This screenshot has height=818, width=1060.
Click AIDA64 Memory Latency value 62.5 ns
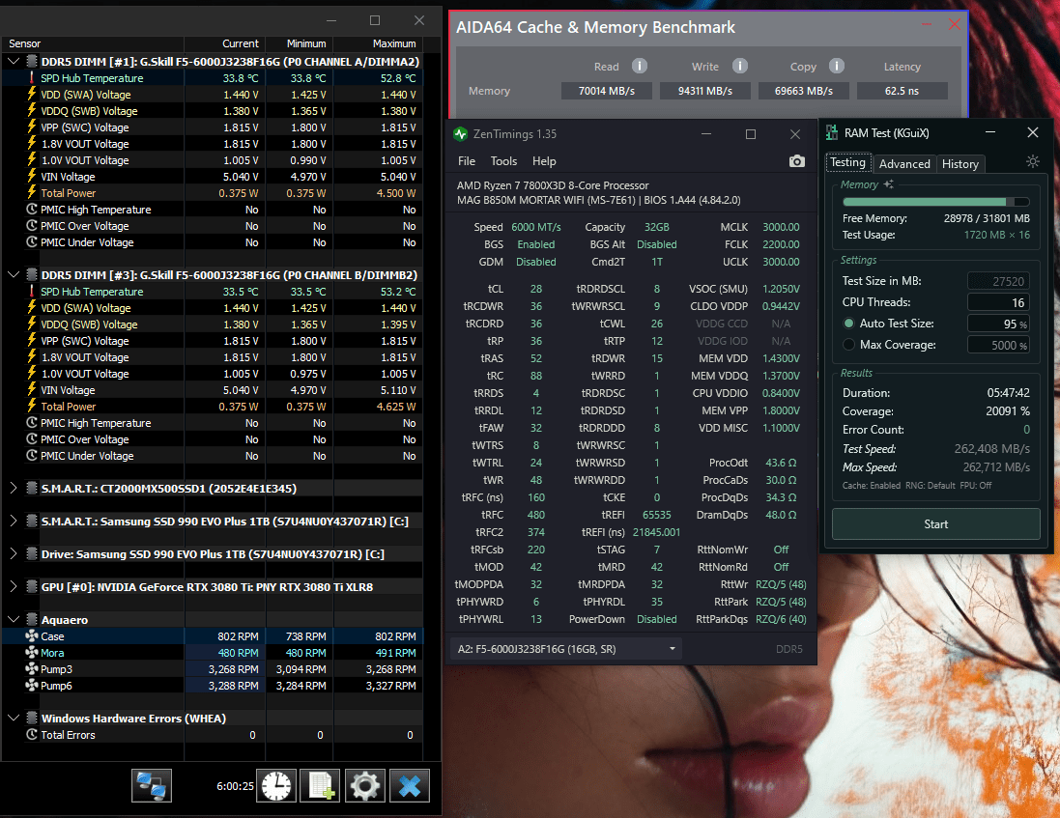click(x=902, y=91)
